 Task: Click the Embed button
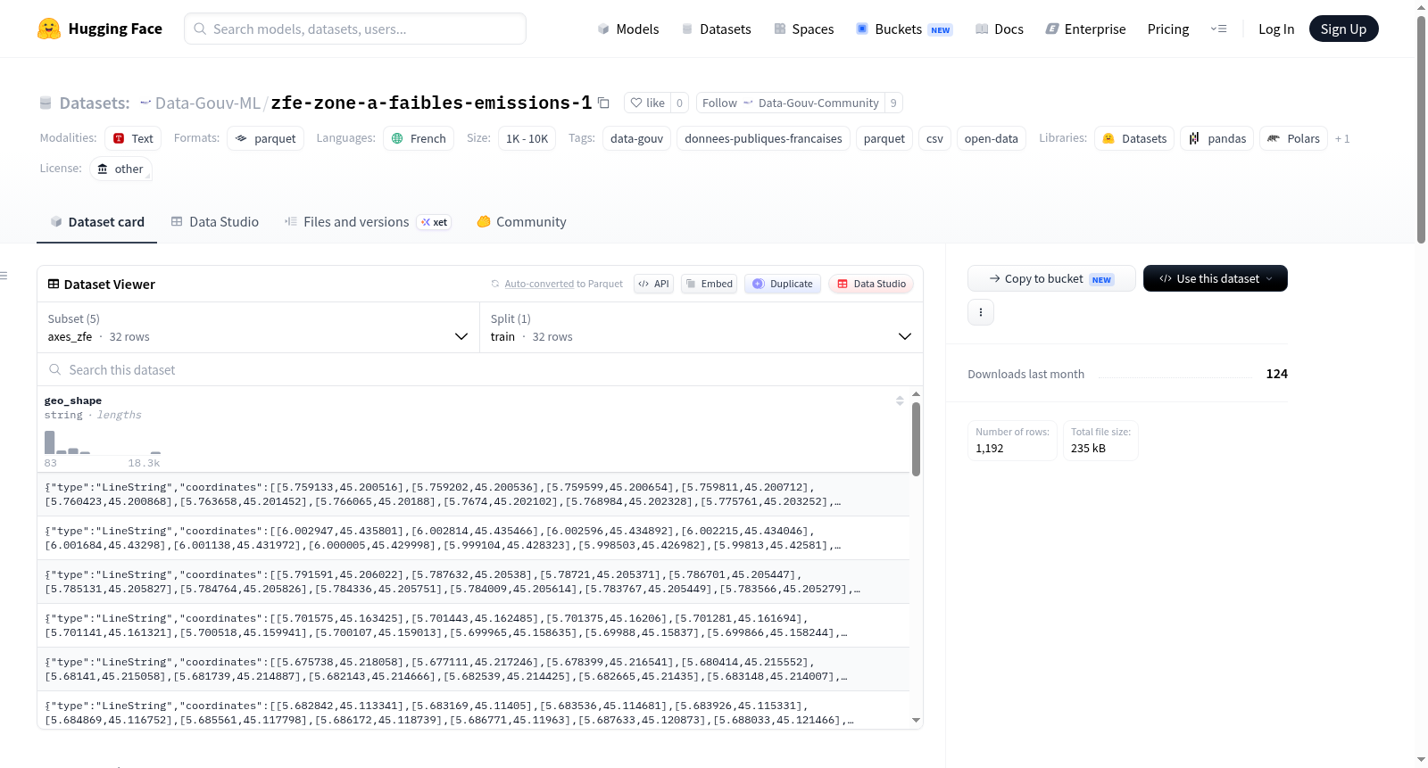[x=710, y=284]
